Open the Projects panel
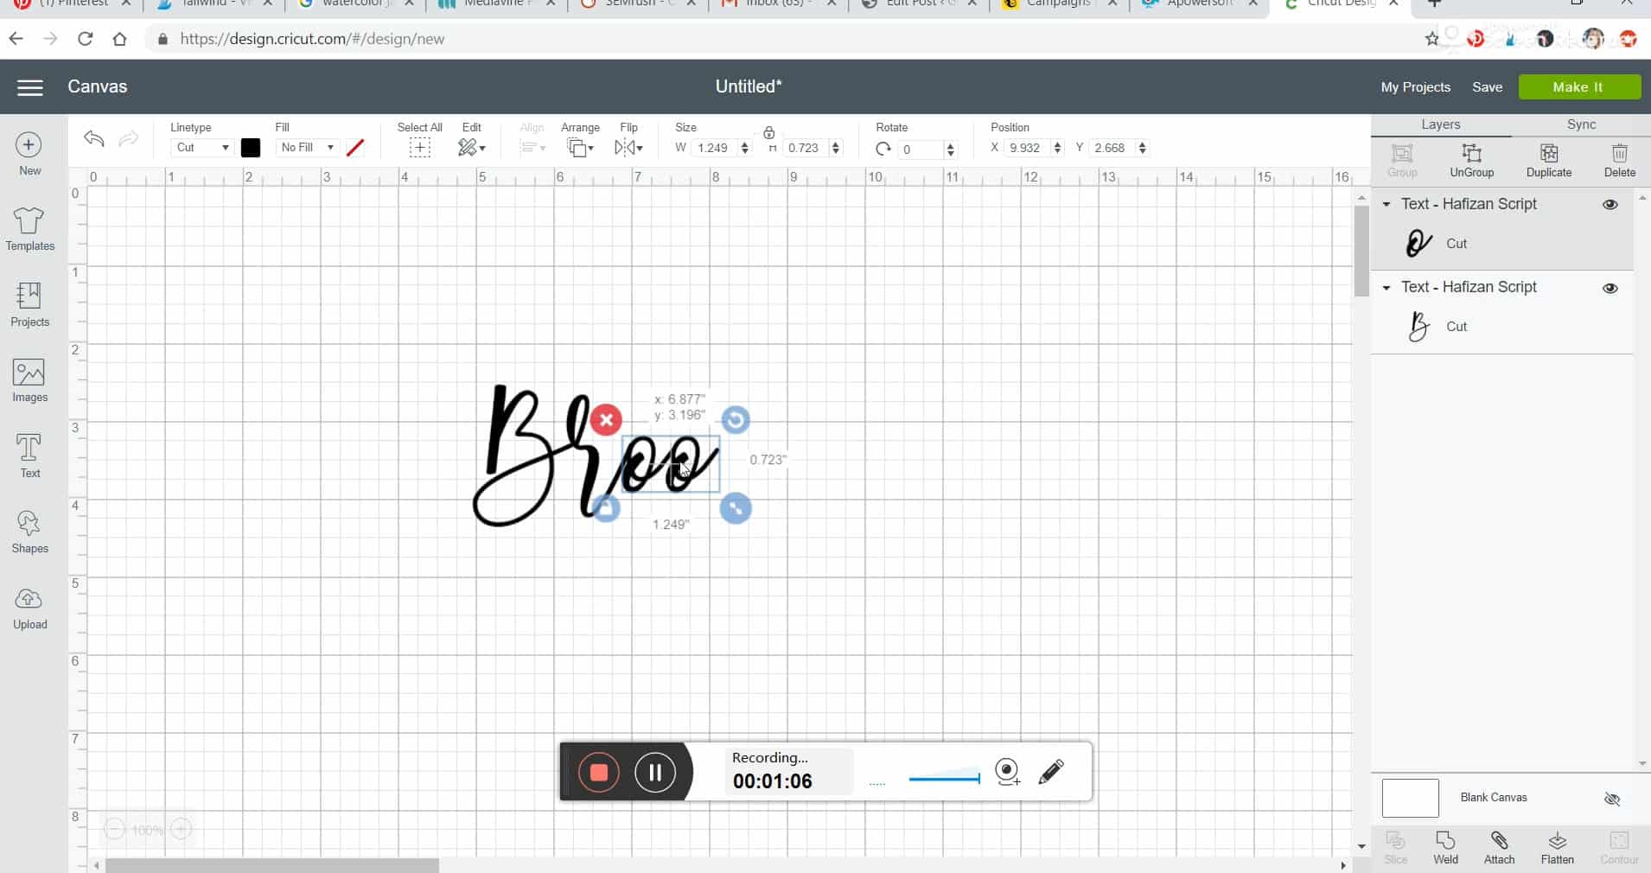This screenshot has width=1651, height=873. [x=29, y=305]
